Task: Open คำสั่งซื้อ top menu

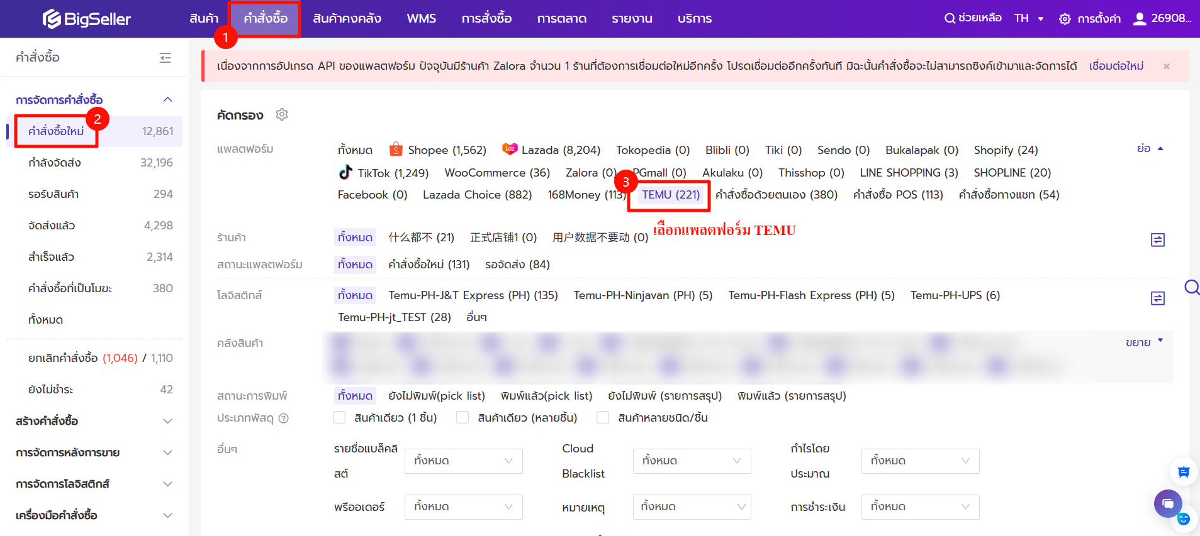Action: [266, 19]
